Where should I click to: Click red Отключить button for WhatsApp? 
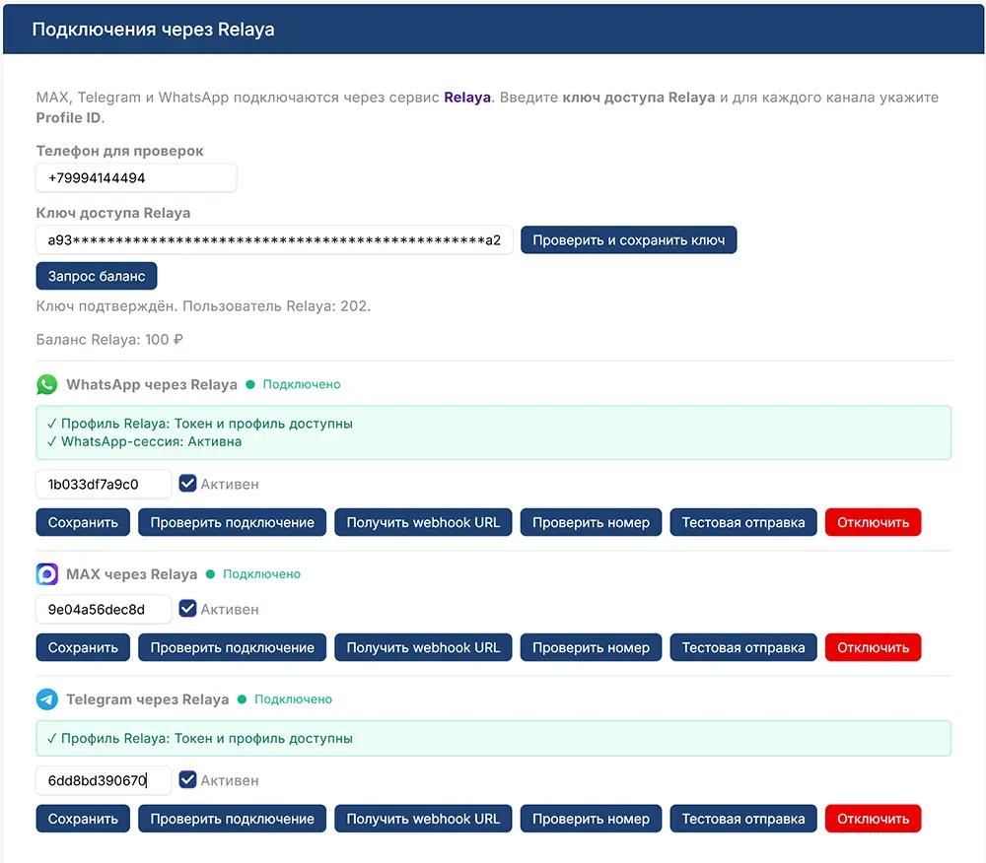873,522
